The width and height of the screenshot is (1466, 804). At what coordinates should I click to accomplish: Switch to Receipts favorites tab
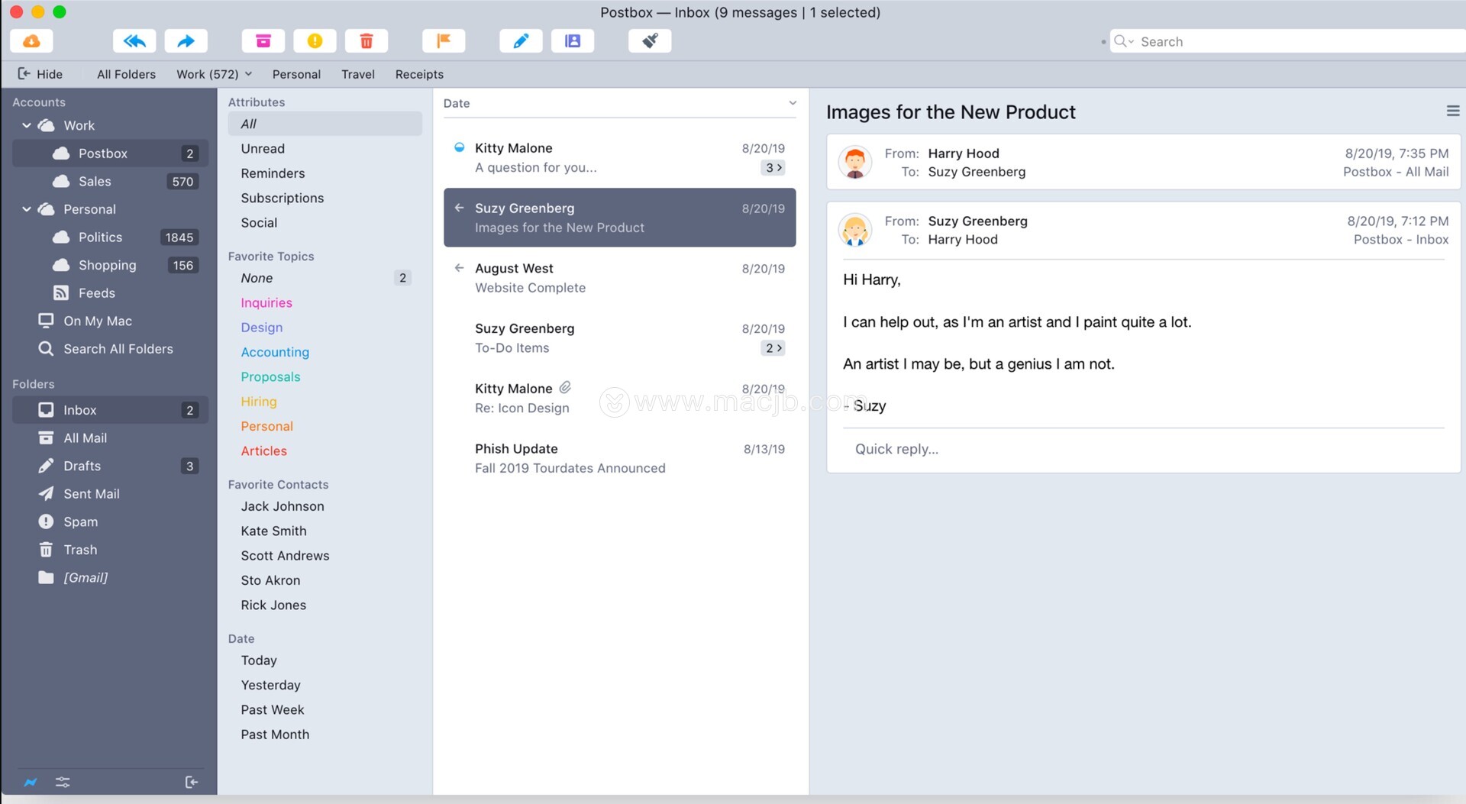coord(419,74)
